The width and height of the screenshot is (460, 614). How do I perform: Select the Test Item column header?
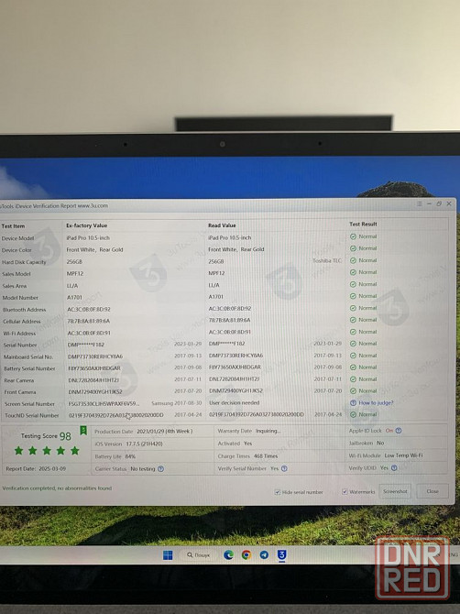point(13,226)
